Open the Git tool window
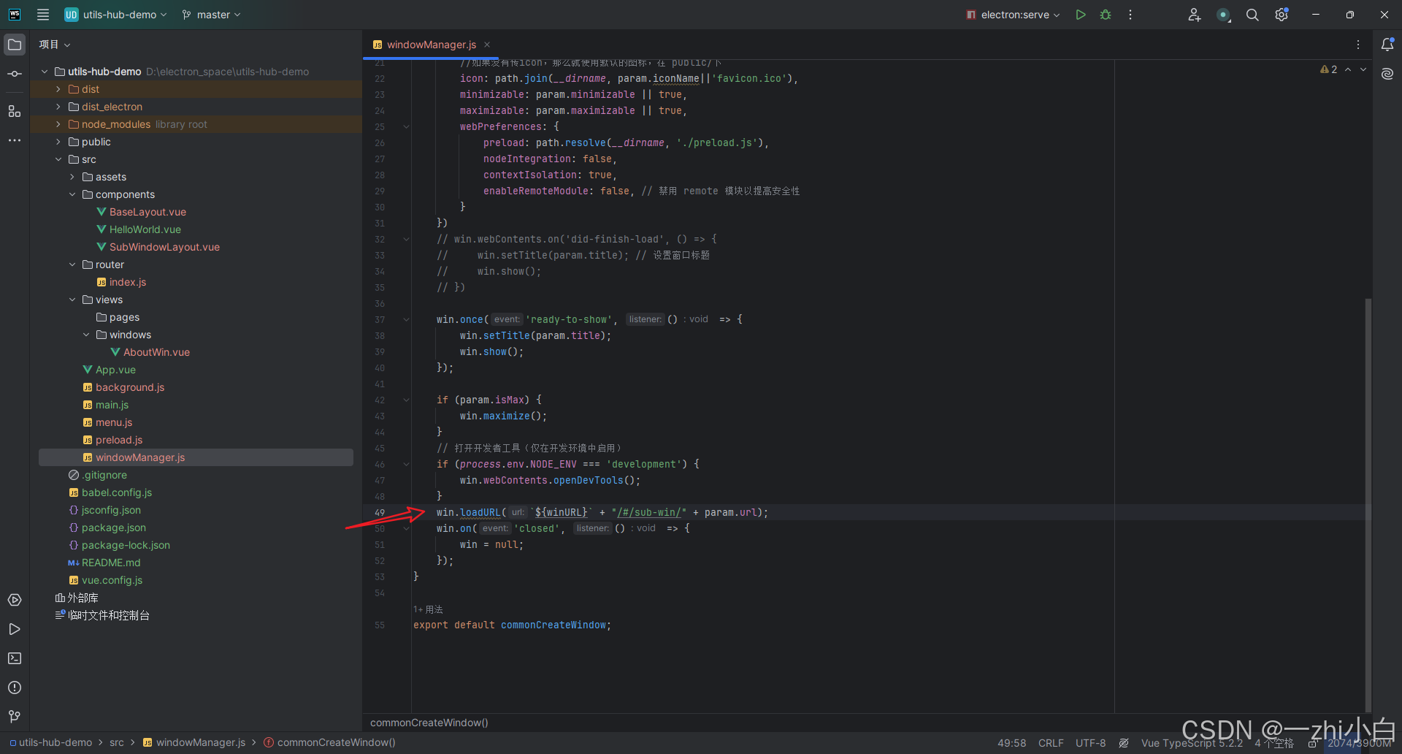 (15, 717)
